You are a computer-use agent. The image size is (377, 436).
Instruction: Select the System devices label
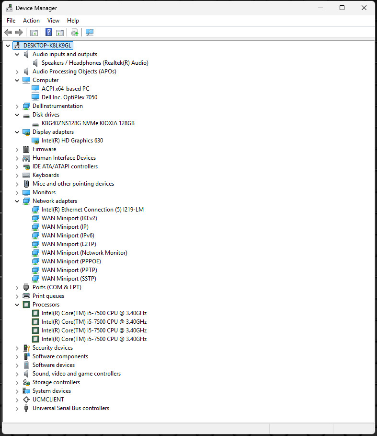tap(52, 391)
